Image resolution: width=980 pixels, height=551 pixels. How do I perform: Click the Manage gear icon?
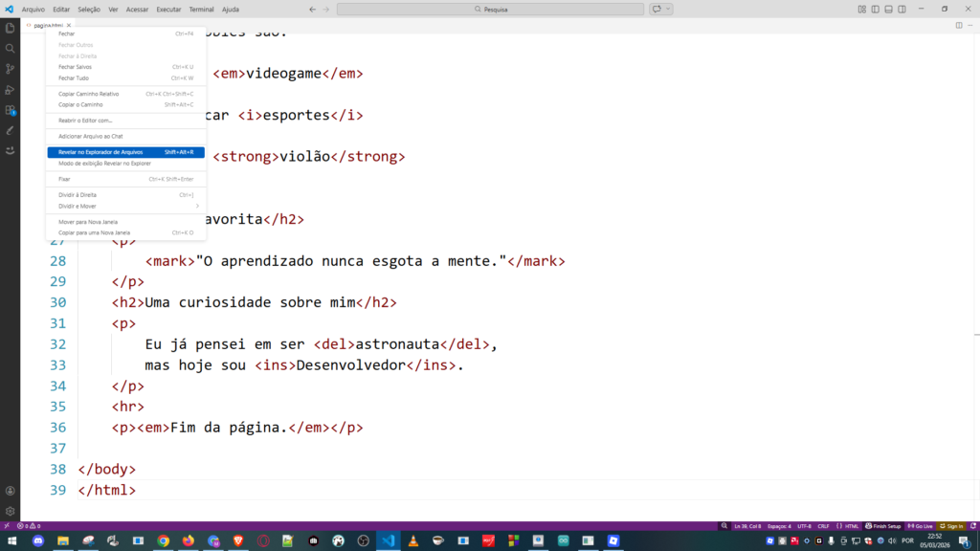tap(10, 511)
